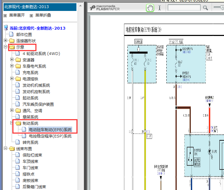Click the 连接器形状 folder icon
Image resolution: width=224 pixels, height=190 pixels.
(12, 41)
